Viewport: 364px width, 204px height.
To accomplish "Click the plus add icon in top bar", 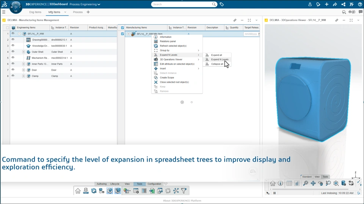I will pos(326,5).
